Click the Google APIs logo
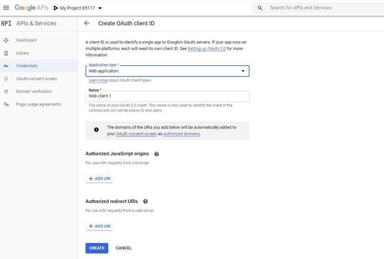Screen dimensions: 384x259 pyautogui.click(x=31, y=8)
